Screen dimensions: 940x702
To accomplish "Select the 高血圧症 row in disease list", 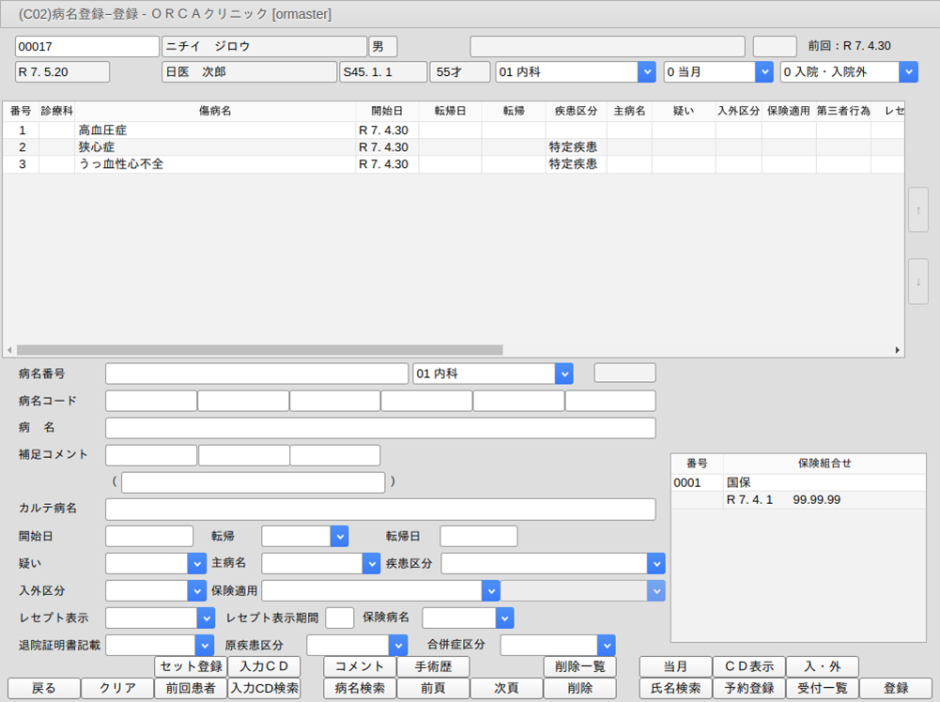I will 214,130.
